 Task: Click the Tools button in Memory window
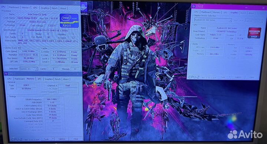pos(46,139)
